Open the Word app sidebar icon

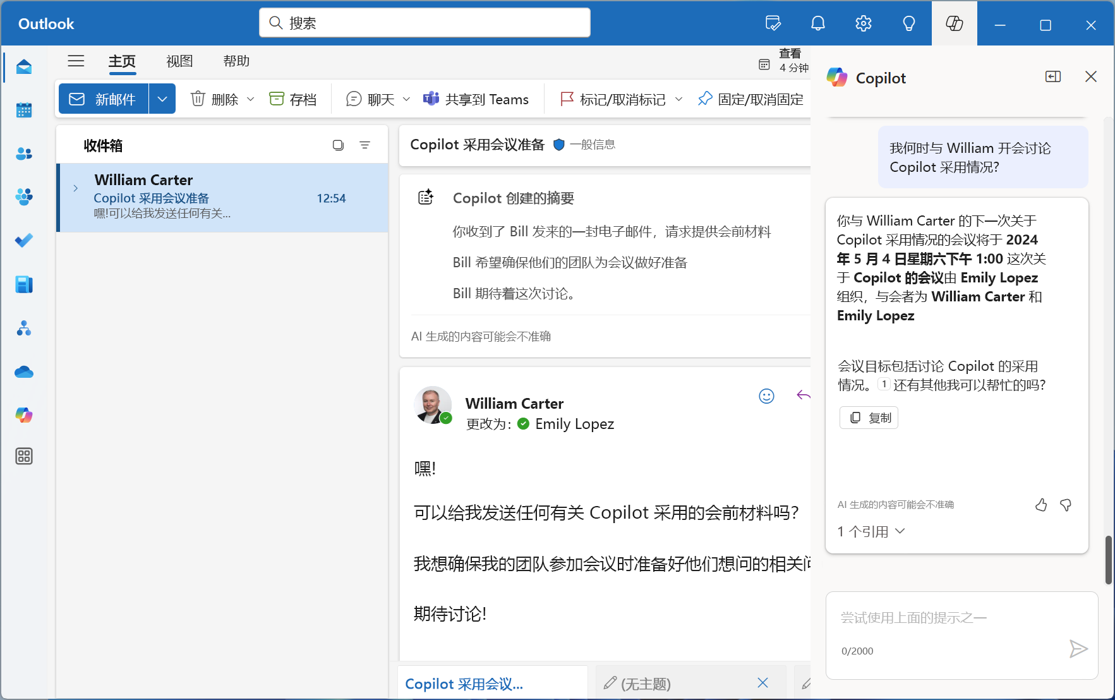(24, 284)
